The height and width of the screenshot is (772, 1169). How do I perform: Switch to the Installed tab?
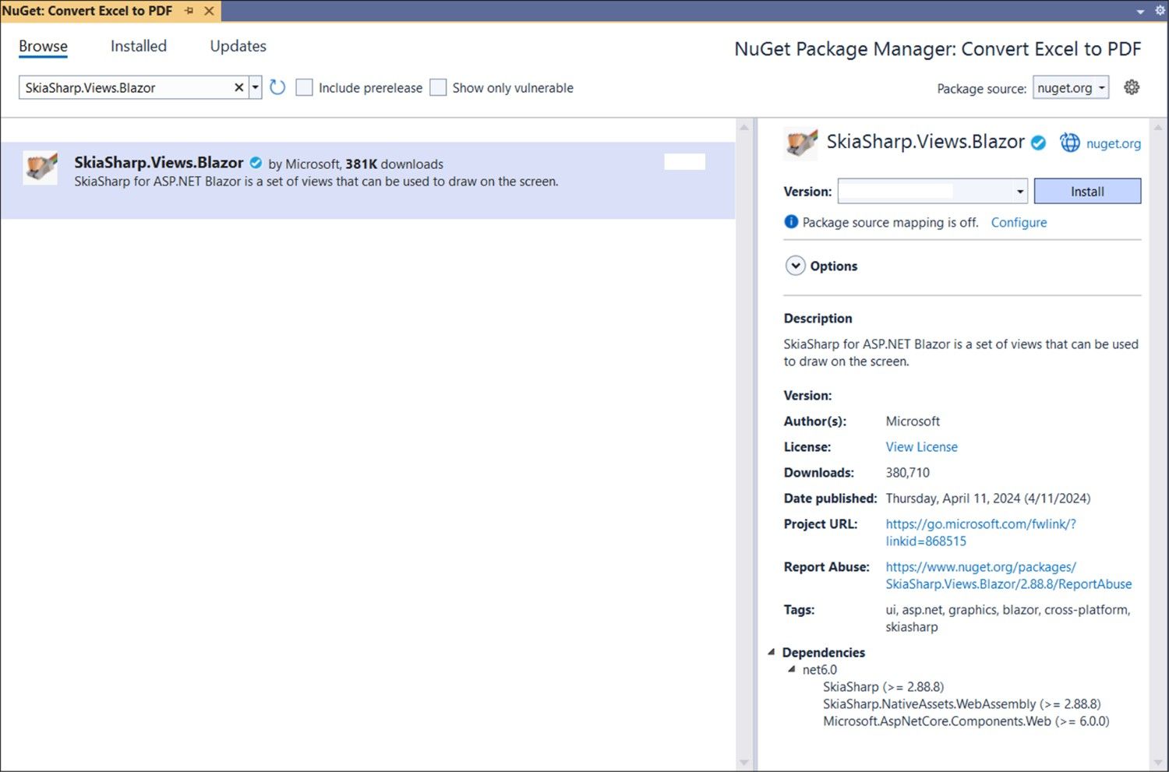[x=139, y=46]
